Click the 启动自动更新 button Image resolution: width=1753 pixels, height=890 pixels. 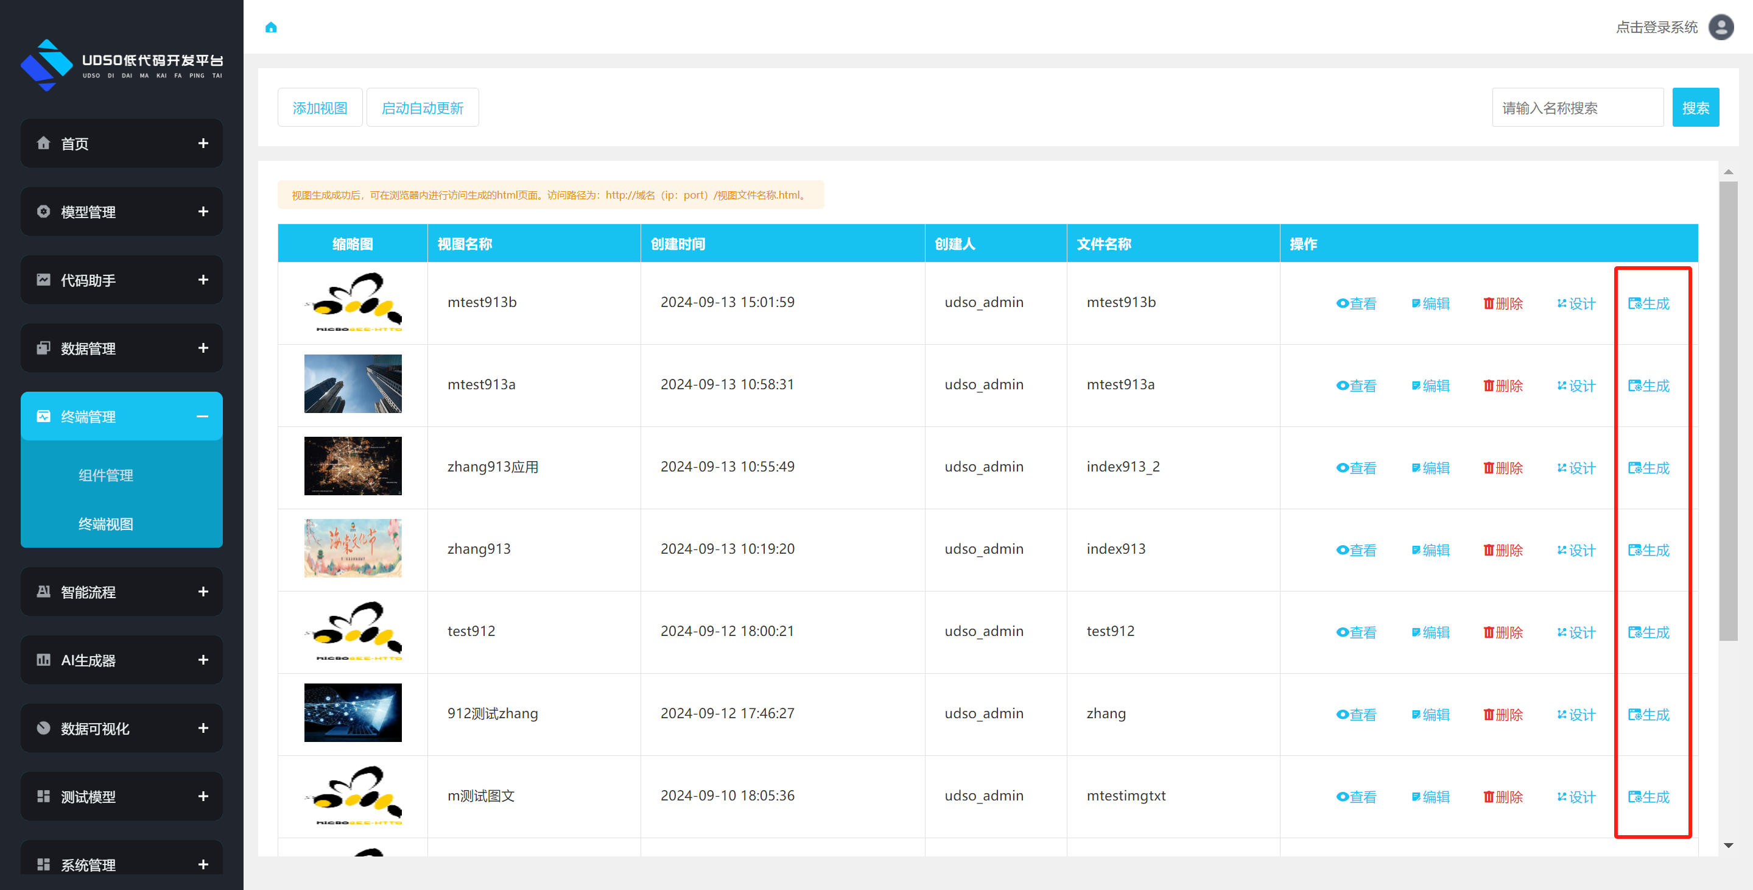(422, 108)
